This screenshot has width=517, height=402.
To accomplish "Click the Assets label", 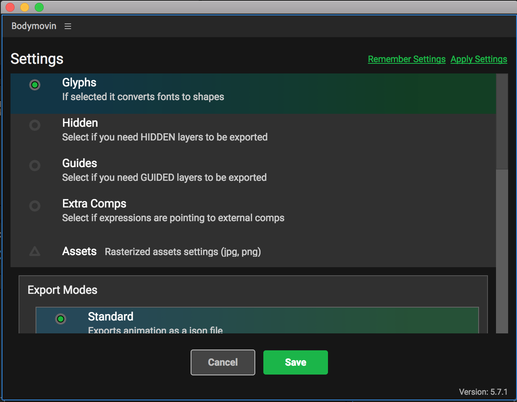I will coord(79,251).
